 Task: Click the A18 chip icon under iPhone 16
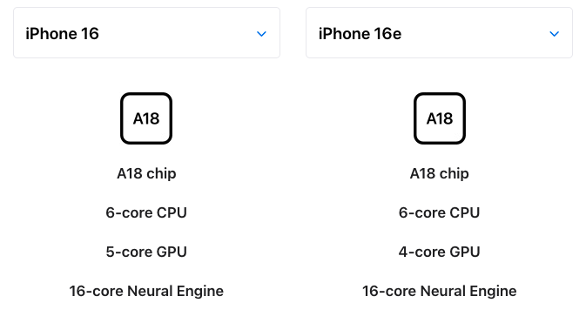click(x=146, y=118)
